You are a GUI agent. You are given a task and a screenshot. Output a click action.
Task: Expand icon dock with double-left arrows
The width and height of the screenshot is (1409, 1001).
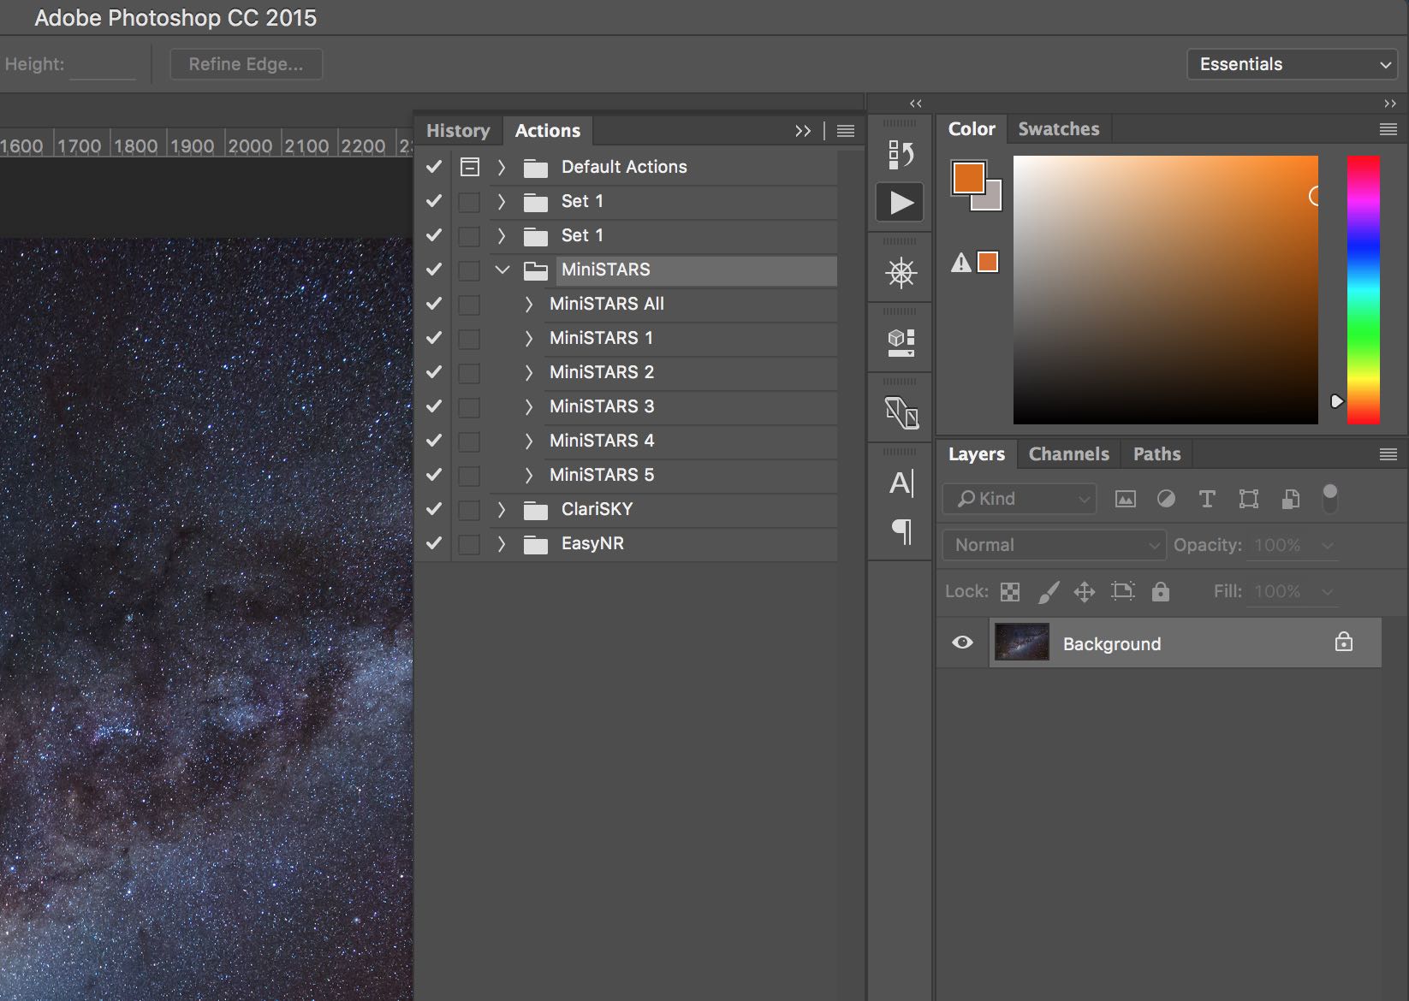coord(916,104)
